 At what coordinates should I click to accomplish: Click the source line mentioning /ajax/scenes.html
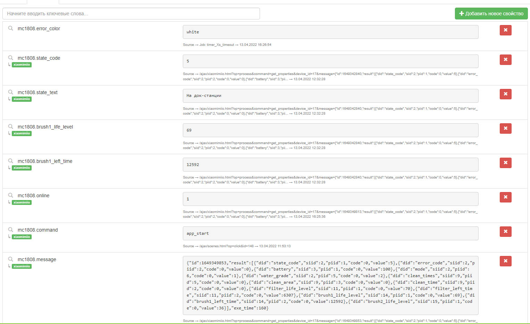click(x=237, y=246)
